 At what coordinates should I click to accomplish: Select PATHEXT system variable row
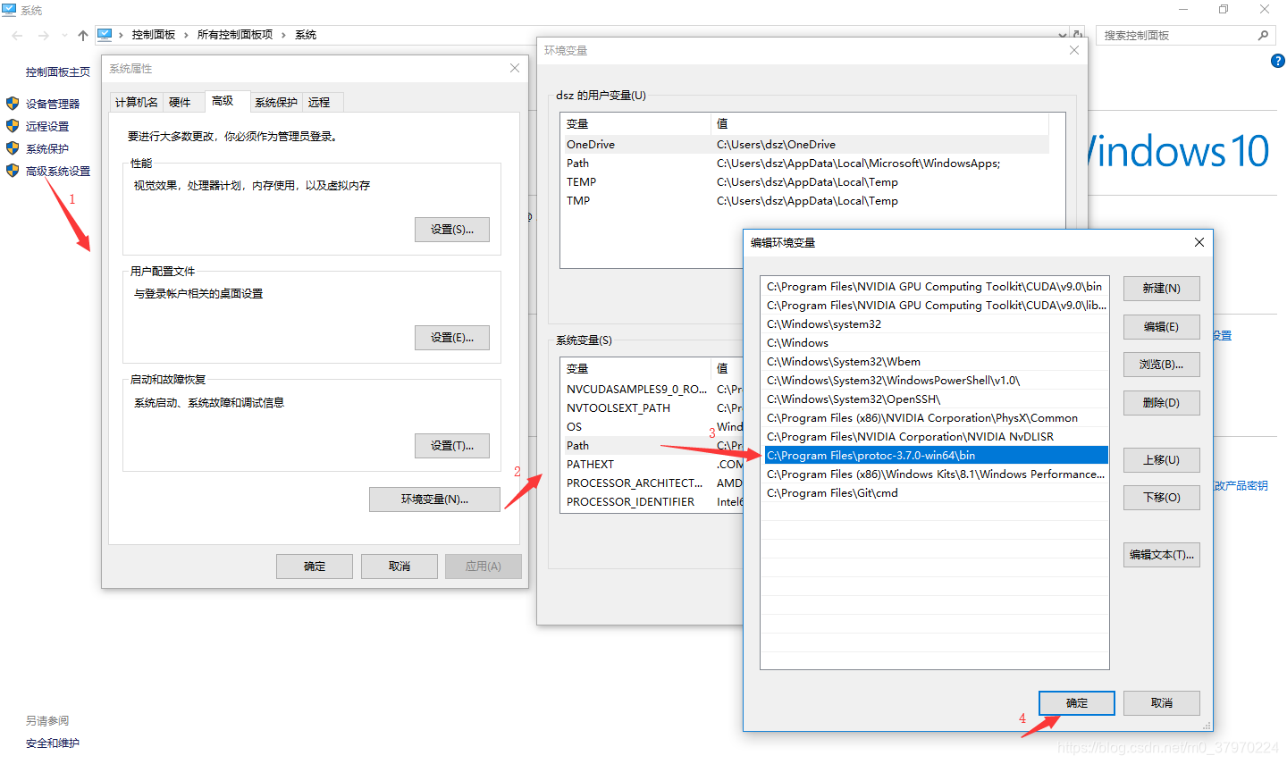[x=653, y=464]
